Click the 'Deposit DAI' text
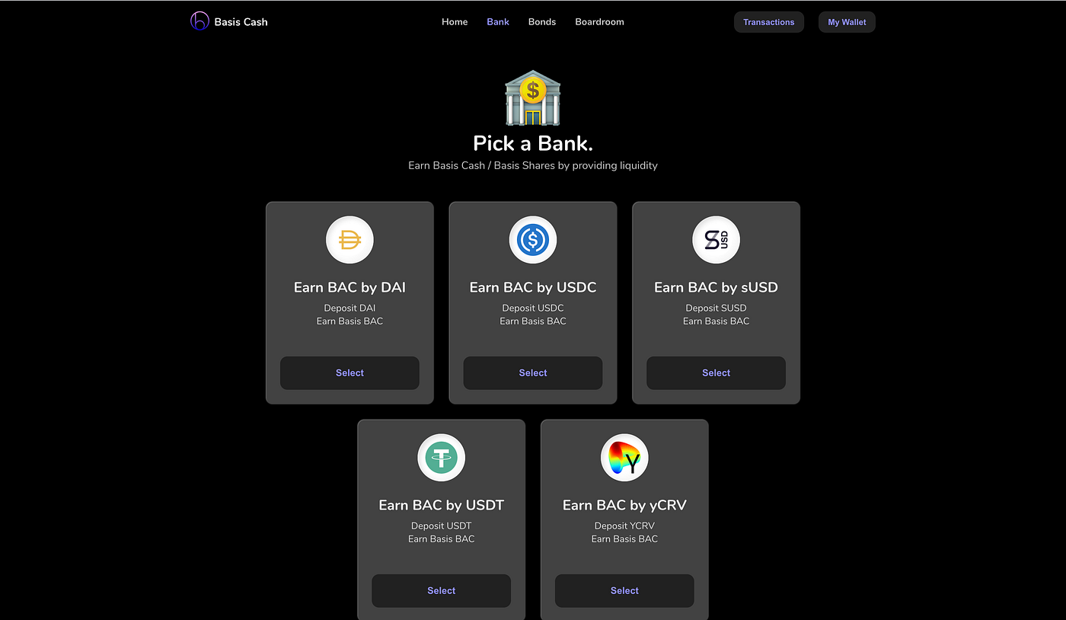The height and width of the screenshot is (620, 1066). (349, 308)
